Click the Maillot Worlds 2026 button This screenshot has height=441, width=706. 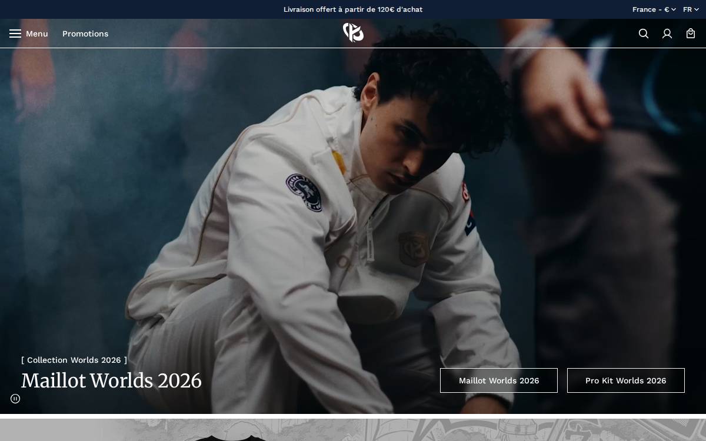point(499,380)
